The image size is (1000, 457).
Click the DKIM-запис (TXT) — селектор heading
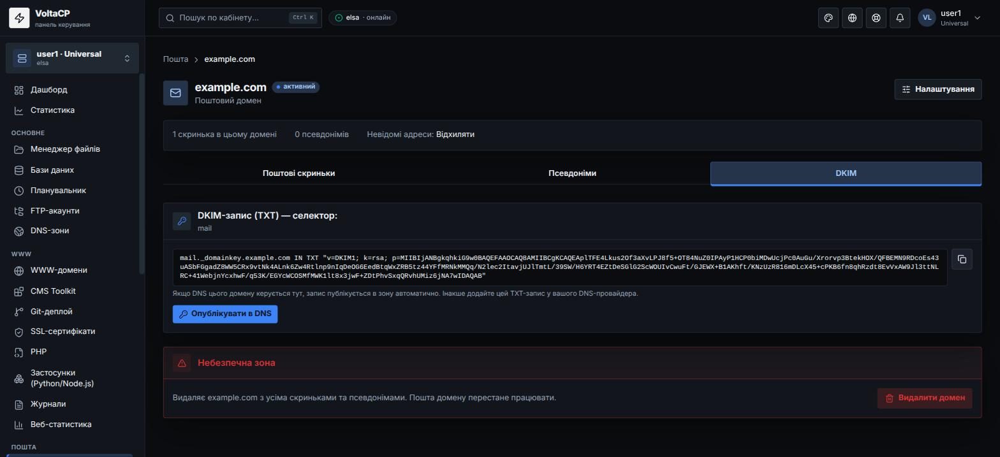267,215
